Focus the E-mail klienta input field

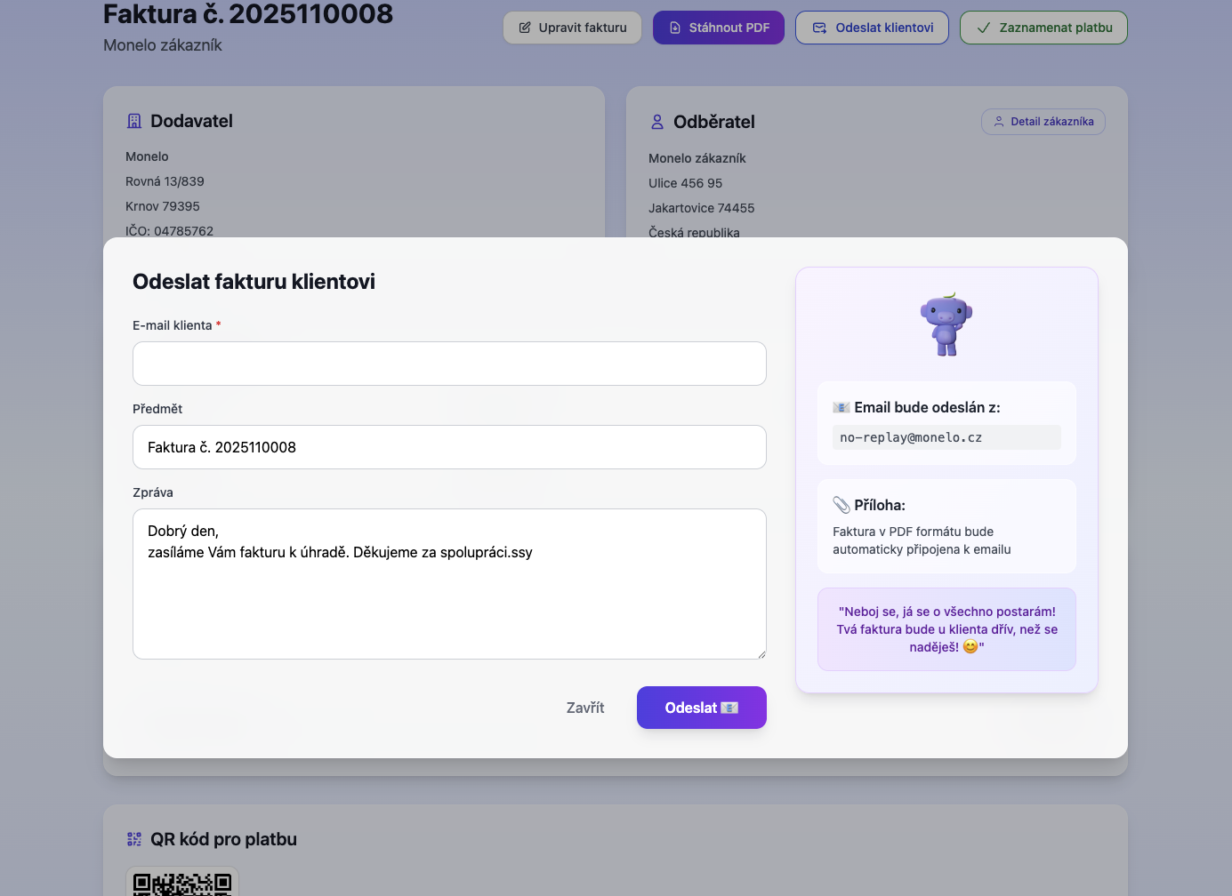(449, 364)
